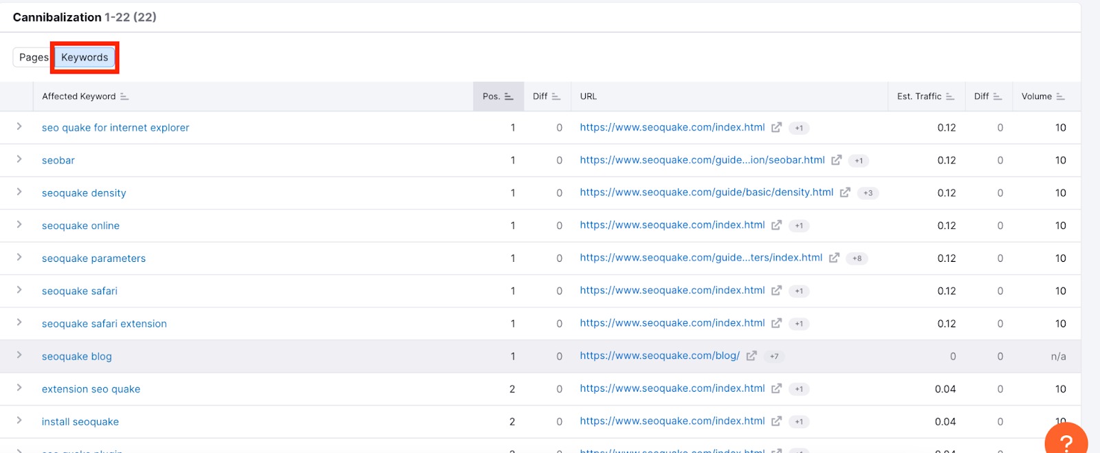Show +8 more URLs for seoquake parameters
The height and width of the screenshot is (453, 1100).
[857, 258]
